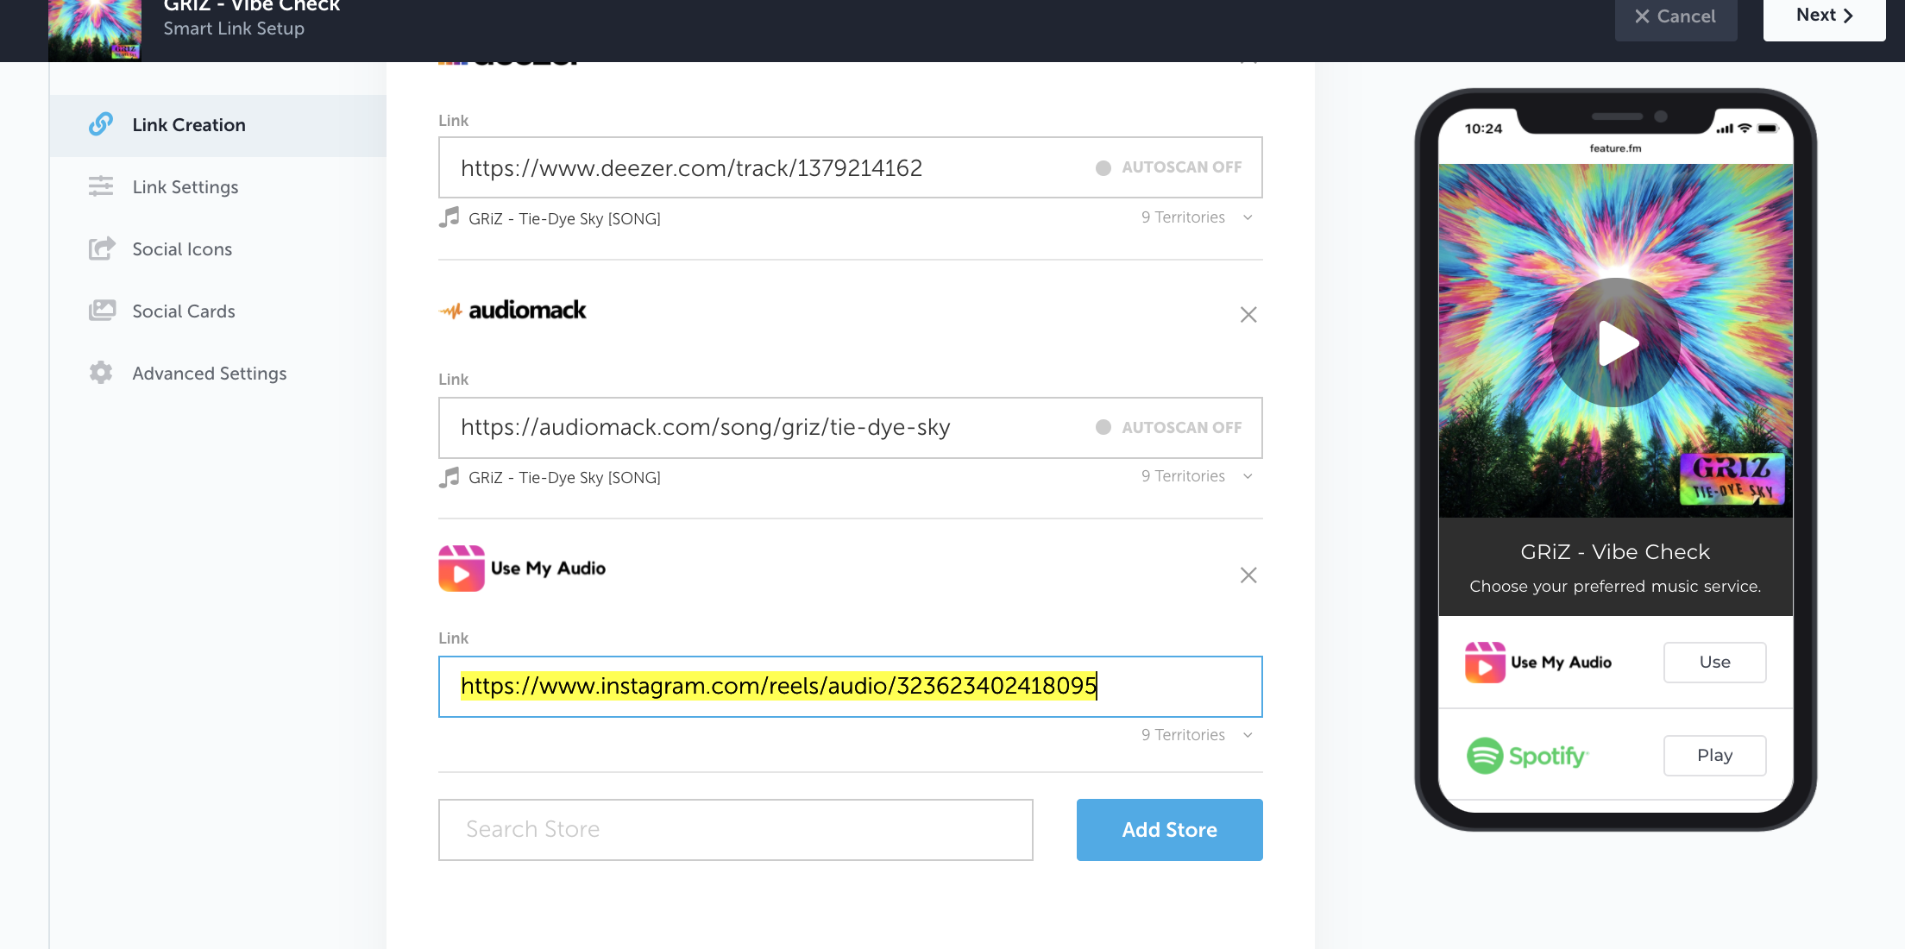Open the Advanced Settings section
The height and width of the screenshot is (949, 1905).
click(x=217, y=374)
